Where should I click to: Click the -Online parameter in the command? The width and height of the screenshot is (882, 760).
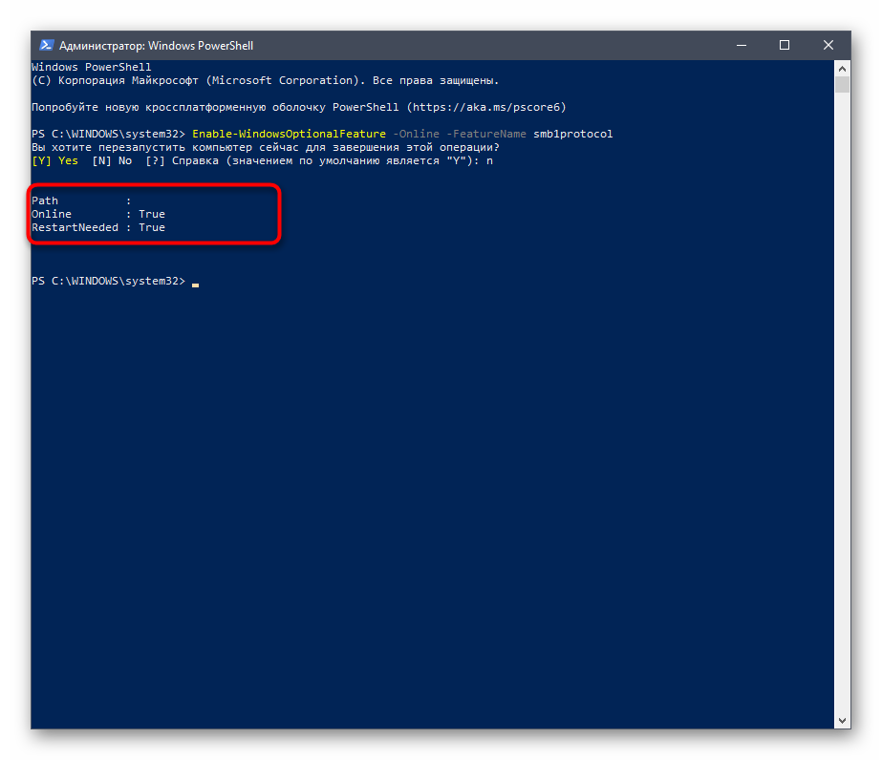coord(416,134)
